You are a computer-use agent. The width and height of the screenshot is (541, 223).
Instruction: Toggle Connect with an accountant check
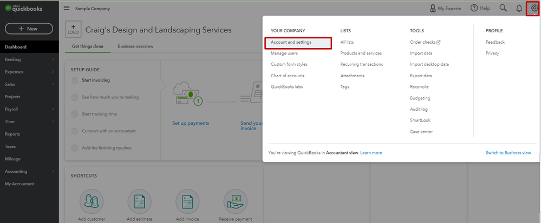click(x=75, y=131)
